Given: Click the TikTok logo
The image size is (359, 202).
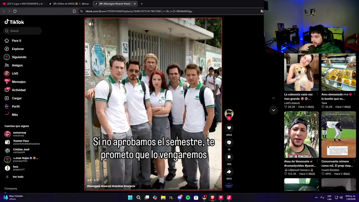Looking at the screenshot, I should [14, 22].
